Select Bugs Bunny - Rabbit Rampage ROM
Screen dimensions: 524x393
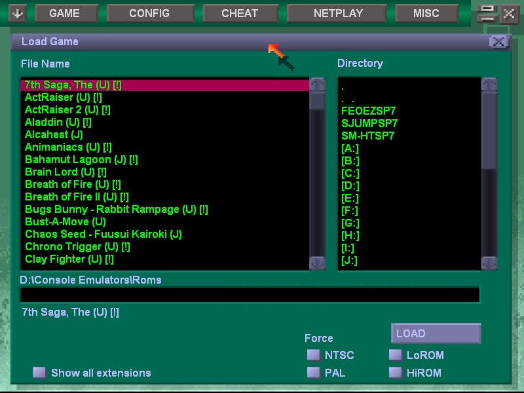[165, 209]
